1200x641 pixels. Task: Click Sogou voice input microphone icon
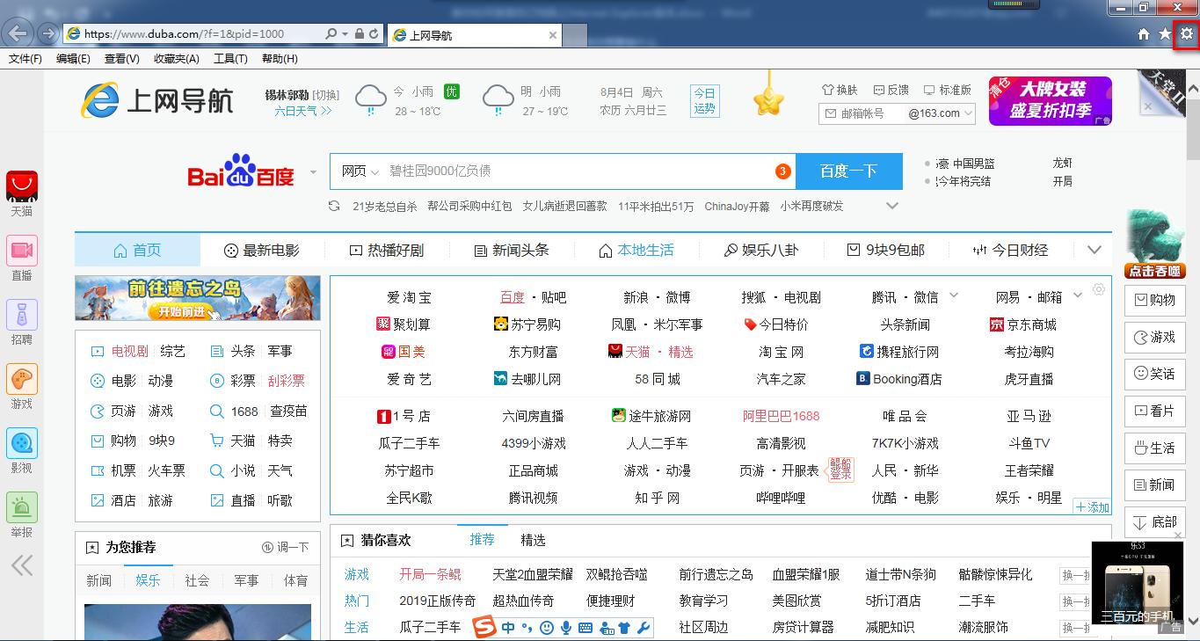coord(566,628)
